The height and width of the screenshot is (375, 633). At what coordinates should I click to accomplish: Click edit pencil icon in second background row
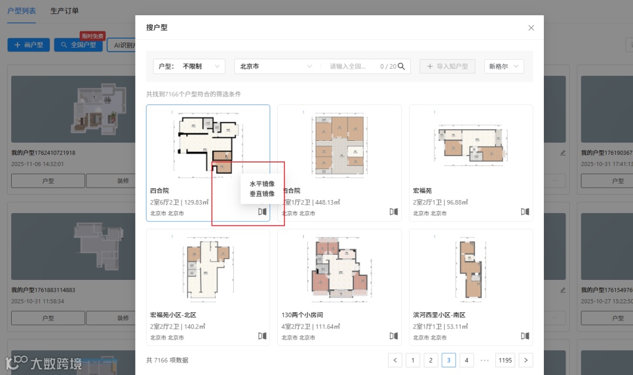click(x=563, y=290)
